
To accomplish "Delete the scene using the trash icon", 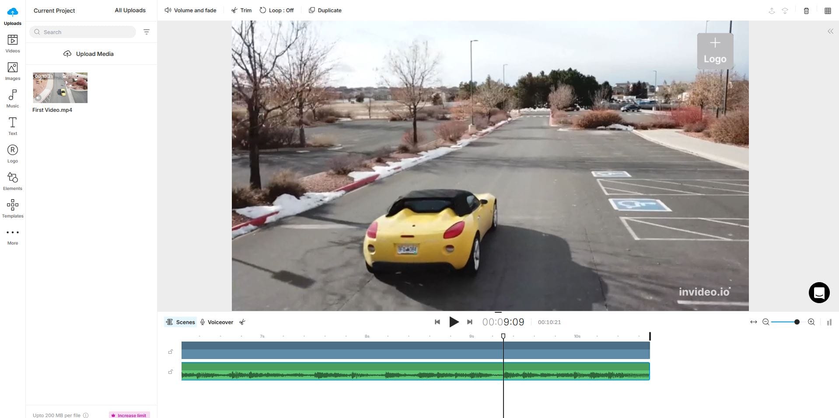I will click(806, 11).
